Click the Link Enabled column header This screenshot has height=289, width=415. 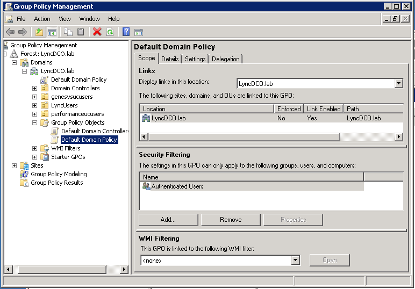(x=324, y=109)
